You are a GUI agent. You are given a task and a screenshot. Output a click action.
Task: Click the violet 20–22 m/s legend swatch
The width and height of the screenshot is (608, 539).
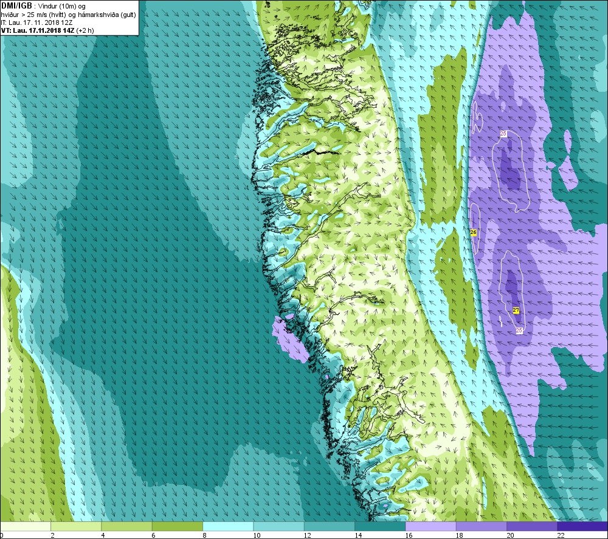pos(532,526)
